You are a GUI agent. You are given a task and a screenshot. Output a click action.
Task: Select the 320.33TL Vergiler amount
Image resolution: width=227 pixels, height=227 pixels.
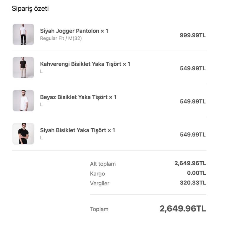[193, 183]
